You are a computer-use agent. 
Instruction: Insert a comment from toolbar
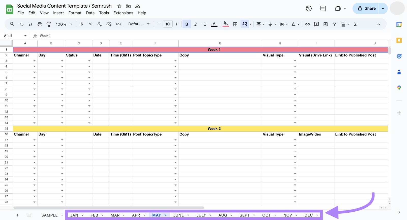point(316,24)
